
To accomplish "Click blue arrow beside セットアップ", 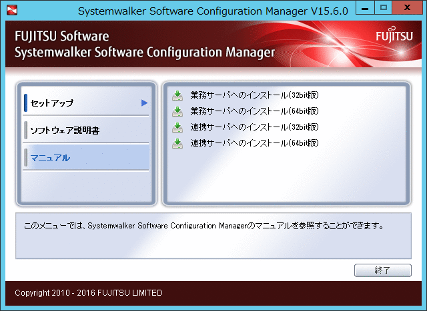I will point(144,103).
